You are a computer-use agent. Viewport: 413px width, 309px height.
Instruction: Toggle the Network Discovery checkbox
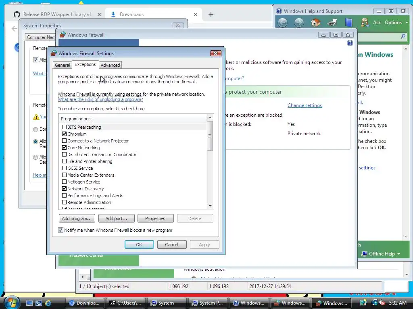point(64,188)
